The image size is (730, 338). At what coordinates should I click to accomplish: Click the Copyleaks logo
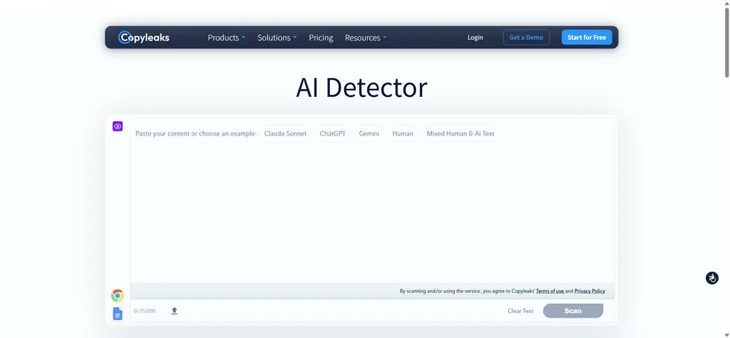click(144, 37)
